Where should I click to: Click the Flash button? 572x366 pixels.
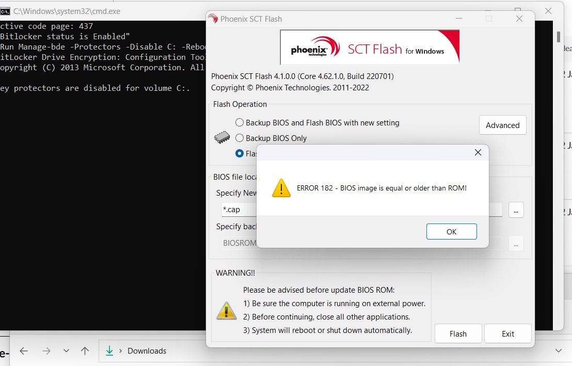pyautogui.click(x=458, y=333)
